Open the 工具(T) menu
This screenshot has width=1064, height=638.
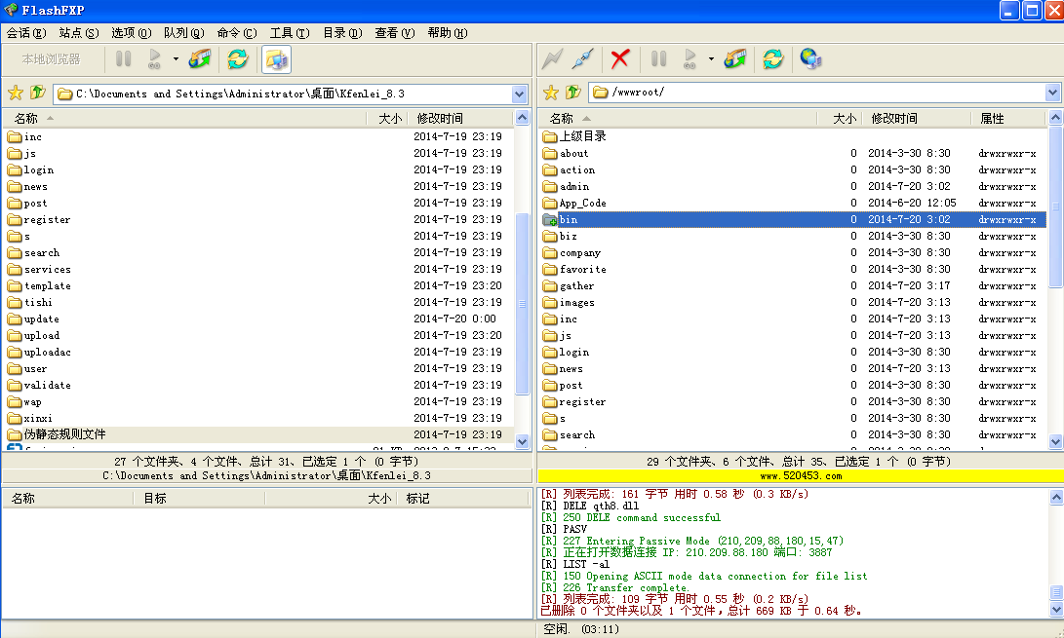click(x=289, y=32)
